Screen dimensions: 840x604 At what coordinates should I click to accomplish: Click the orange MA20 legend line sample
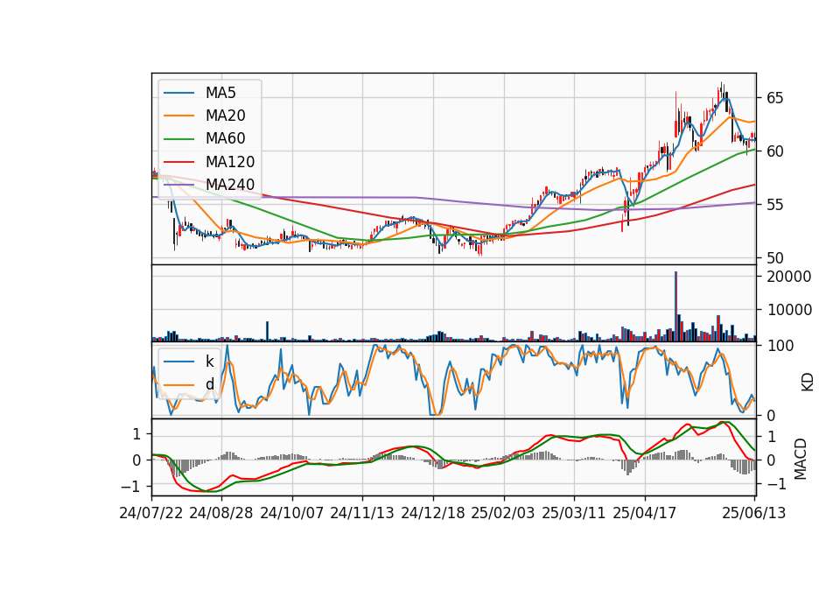tap(178, 116)
